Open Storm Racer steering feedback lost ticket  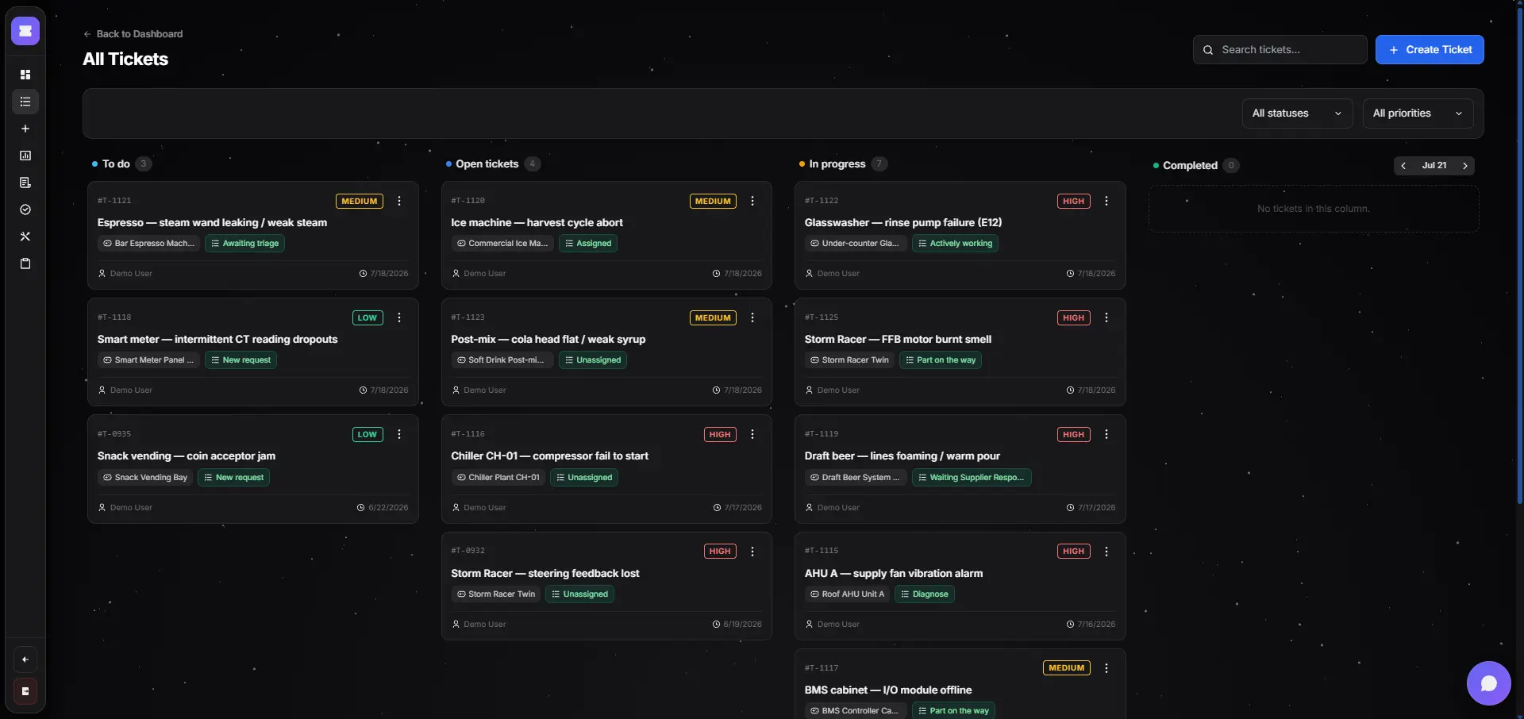(545, 574)
